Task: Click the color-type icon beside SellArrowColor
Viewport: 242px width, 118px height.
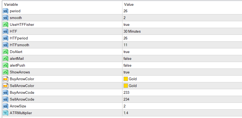Action: pyautogui.click(x=5, y=86)
